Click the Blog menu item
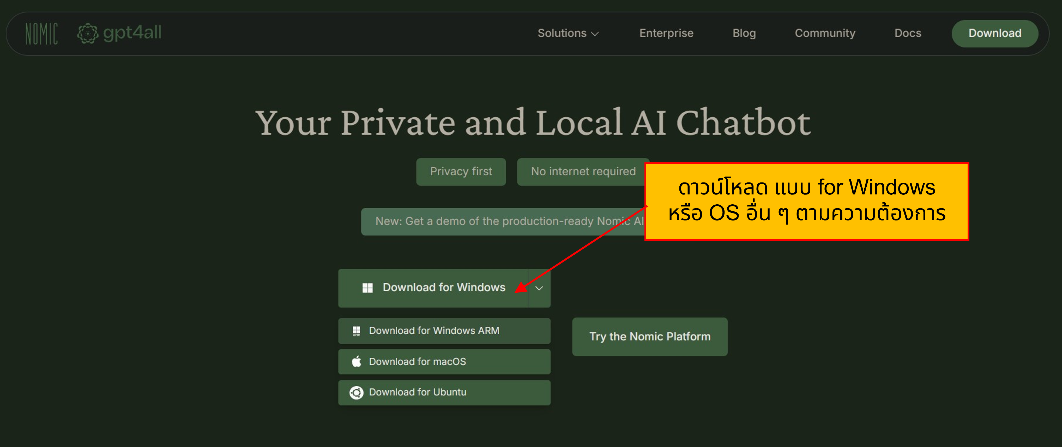Screen dimensions: 1062x447 tap(744, 33)
